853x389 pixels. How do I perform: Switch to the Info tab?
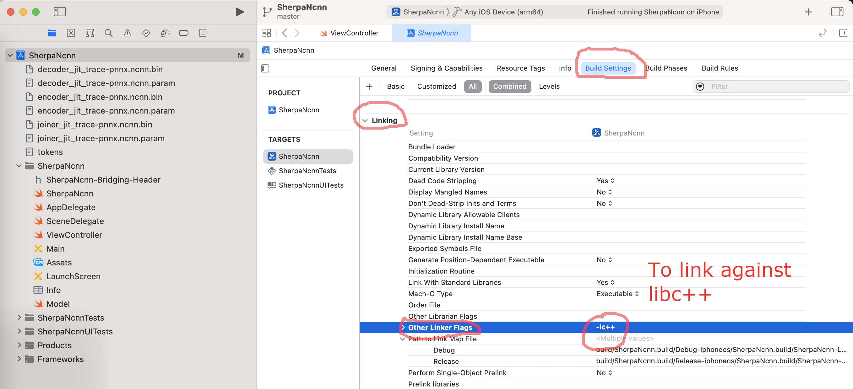pyautogui.click(x=565, y=68)
